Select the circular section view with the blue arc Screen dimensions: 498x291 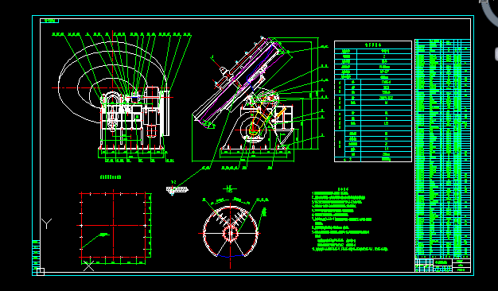230,233
